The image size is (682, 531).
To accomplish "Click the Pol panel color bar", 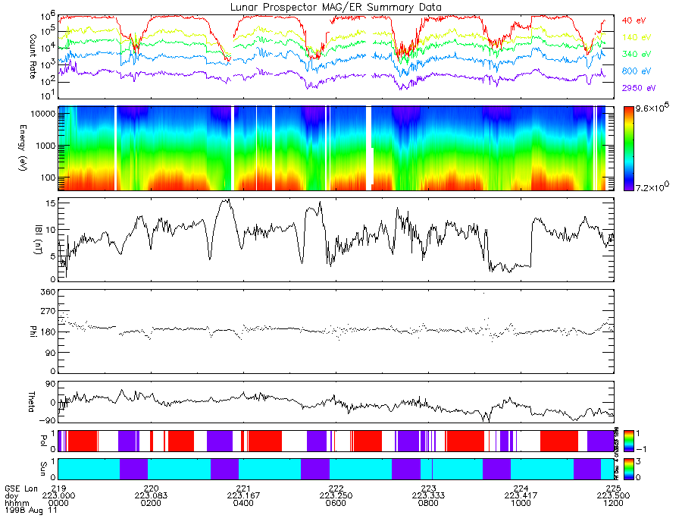I will (x=628, y=441).
